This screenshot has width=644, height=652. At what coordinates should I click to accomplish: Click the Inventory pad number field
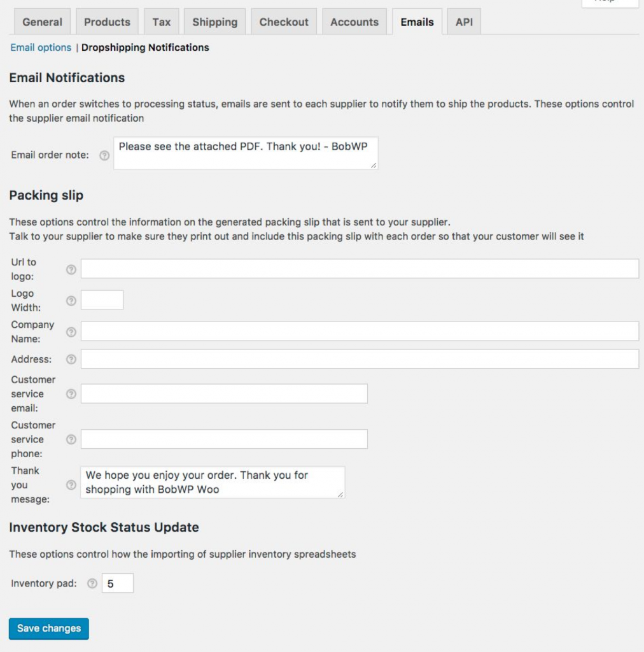pyautogui.click(x=118, y=583)
